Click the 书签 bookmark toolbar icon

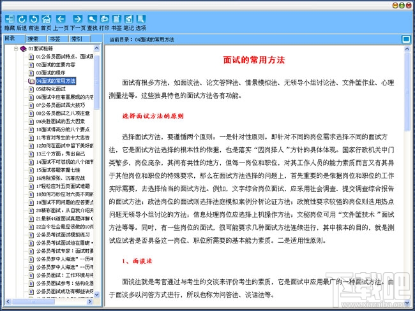(116, 19)
